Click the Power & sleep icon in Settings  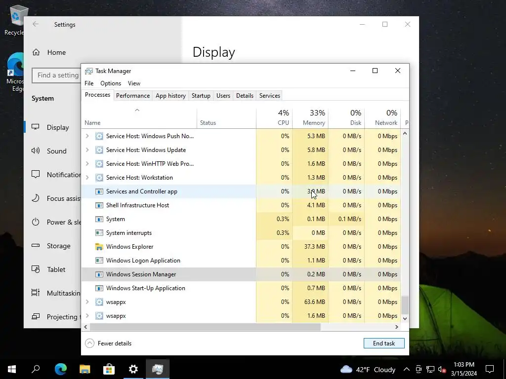coord(36,222)
